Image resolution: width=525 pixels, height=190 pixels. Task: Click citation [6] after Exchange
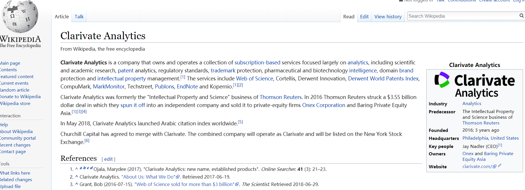87,140
